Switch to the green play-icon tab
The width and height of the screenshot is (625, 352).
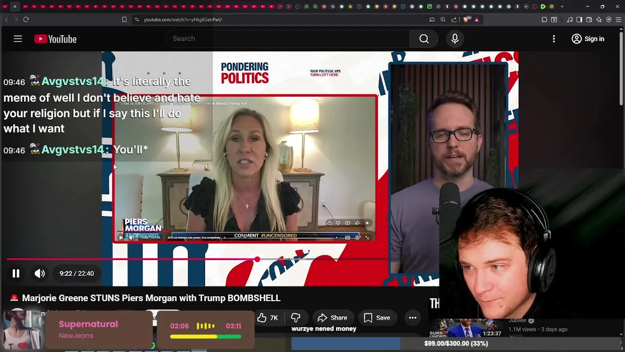click(543, 6)
